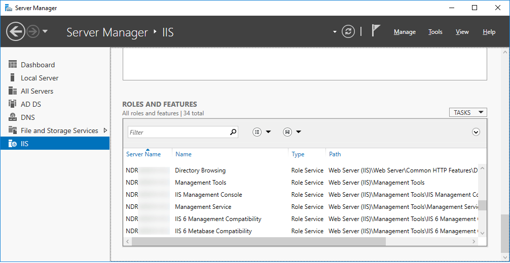
Task: Click Role Service type for Management Service
Action: tap(307, 207)
